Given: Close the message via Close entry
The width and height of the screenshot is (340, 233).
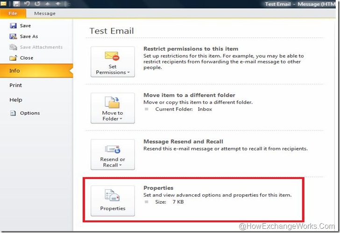Looking at the screenshot, I should coord(27,58).
